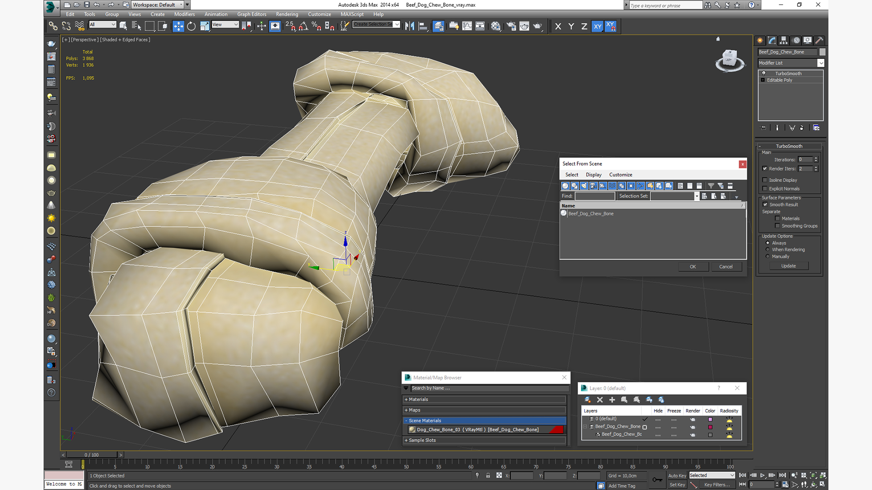Delete highlighted layer with X icon
The height and width of the screenshot is (490, 872).
pos(599,400)
